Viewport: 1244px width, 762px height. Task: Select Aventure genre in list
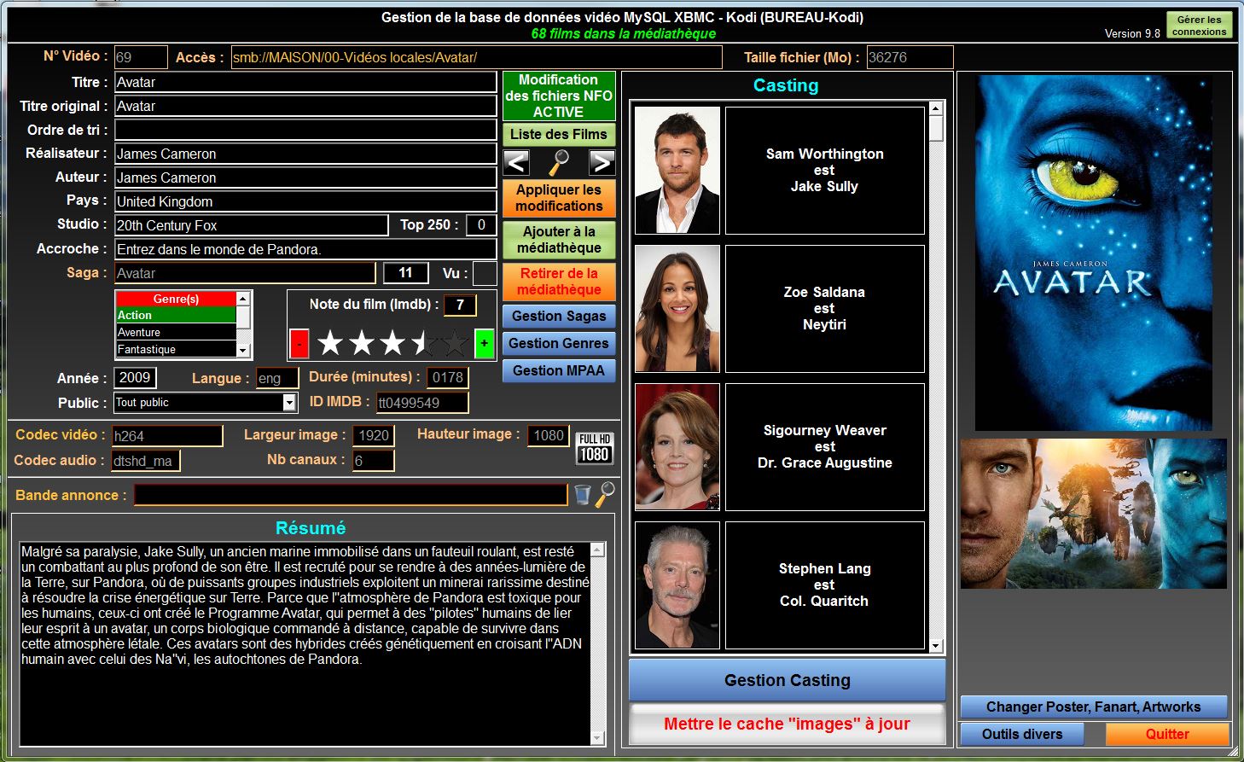(176, 332)
